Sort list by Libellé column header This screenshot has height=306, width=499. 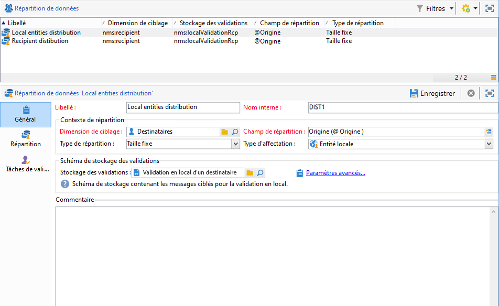[51, 23]
